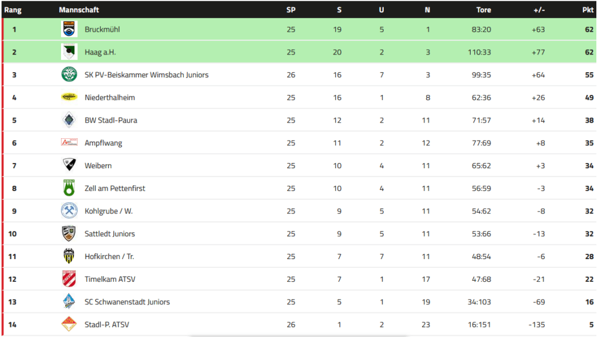Screen dimensions: 601x337
Task: Click the Bruckmühl club crest icon
Action: pyautogui.click(x=69, y=29)
